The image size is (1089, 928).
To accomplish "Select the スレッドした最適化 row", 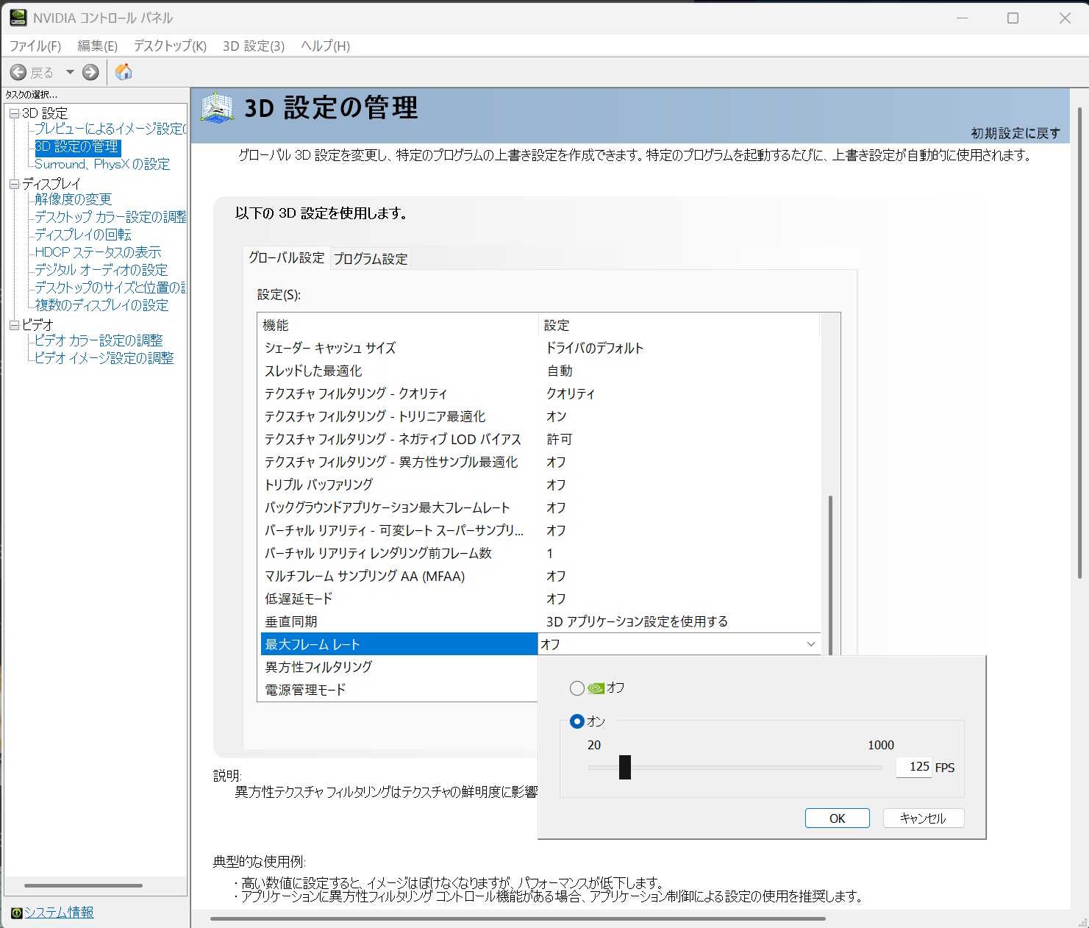I will point(540,371).
